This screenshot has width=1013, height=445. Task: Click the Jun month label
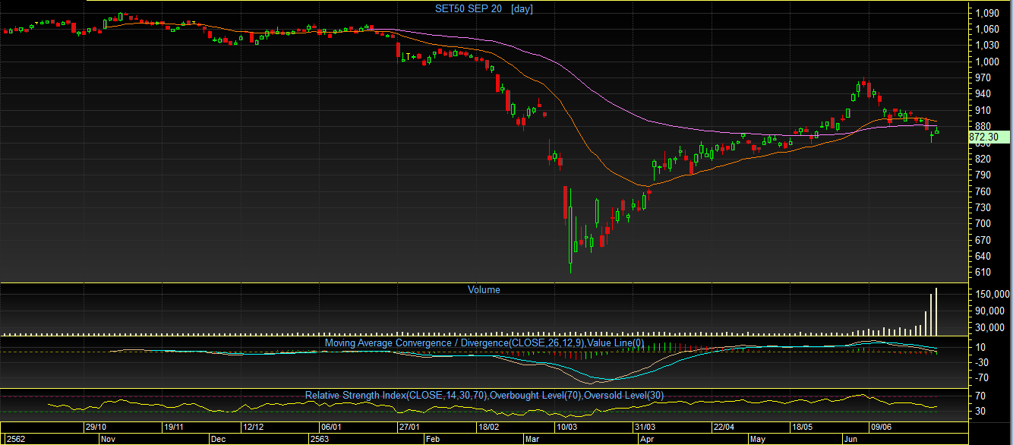tap(851, 439)
